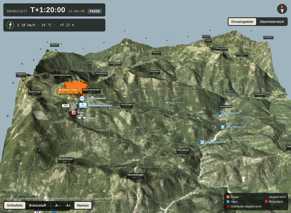
Task: Click the Schwalbenmauer peak label
Action: click(x=62, y=76)
